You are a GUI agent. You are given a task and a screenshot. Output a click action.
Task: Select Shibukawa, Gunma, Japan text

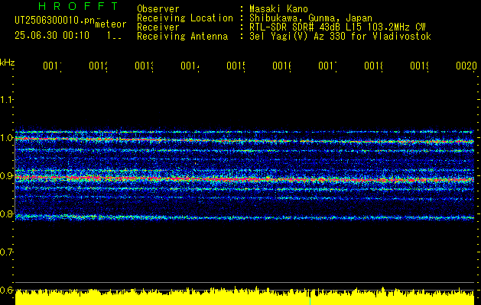tap(310, 18)
